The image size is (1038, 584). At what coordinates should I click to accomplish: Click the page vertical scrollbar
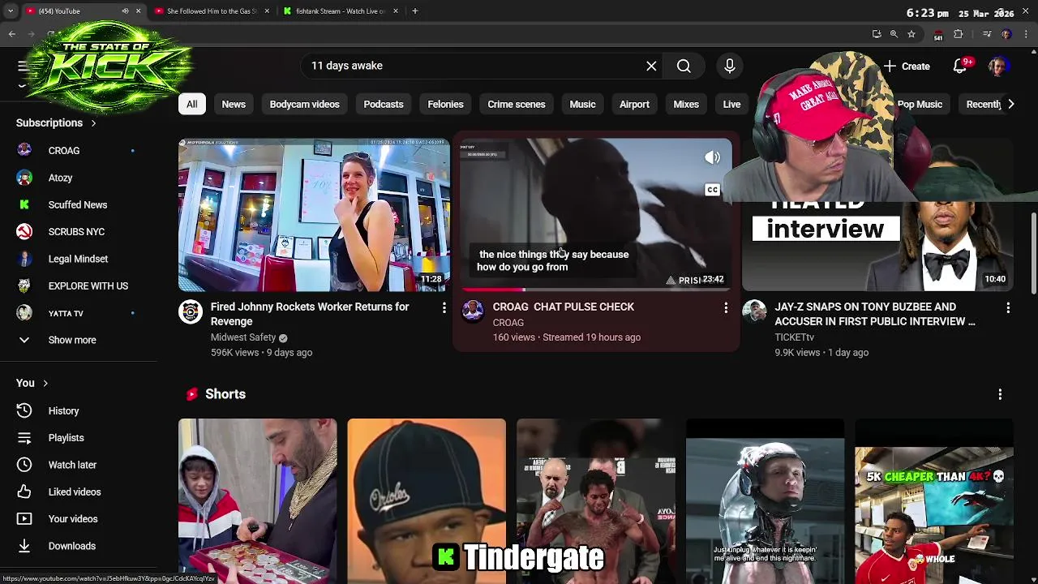pos(1033,253)
